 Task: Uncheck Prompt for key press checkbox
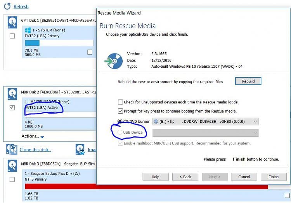(120, 111)
